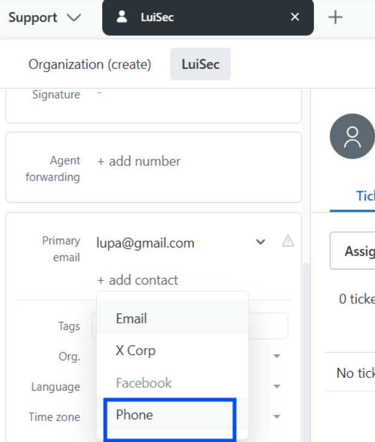Open the Time zone dropdown arrow
The width and height of the screenshot is (375, 442).
coord(277,417)
